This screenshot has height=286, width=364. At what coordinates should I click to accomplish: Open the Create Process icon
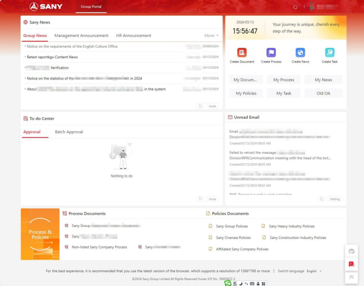[271, 52]
